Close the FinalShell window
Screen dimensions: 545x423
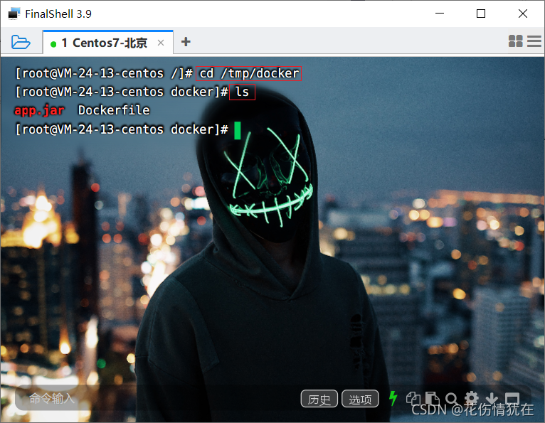tap(522, 14)
